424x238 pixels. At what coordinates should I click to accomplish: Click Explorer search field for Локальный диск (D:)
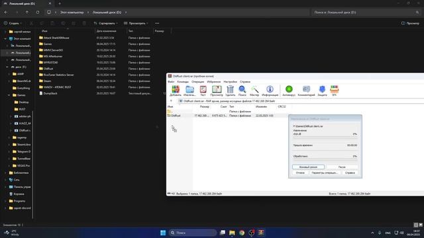pos(366,13)
